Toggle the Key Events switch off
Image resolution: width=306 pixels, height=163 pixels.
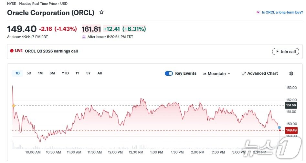169,73
